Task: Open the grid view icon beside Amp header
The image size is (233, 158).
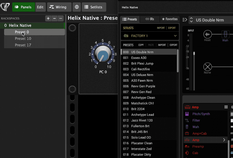Action: tap(226, 107)
